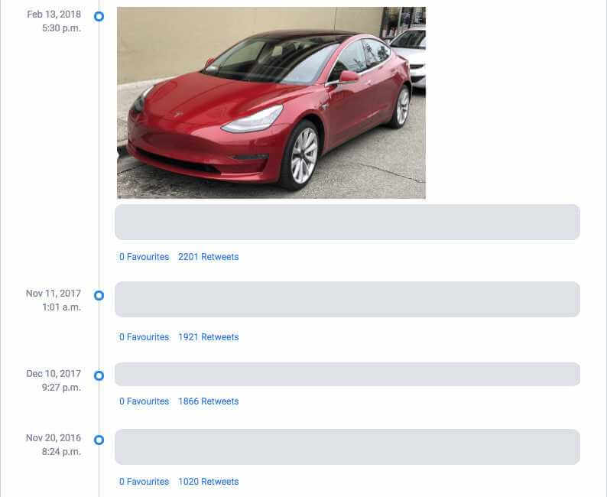Click the grey tweet box below the car photo
The image size is (607, 497).
347,222
